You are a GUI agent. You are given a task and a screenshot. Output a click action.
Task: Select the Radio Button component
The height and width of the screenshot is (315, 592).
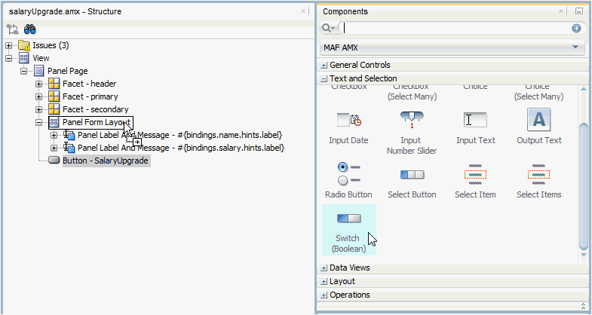point(348,180)
